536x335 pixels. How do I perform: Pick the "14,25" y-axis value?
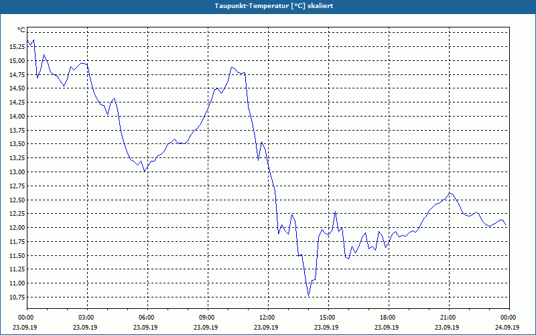click(17, 103)
